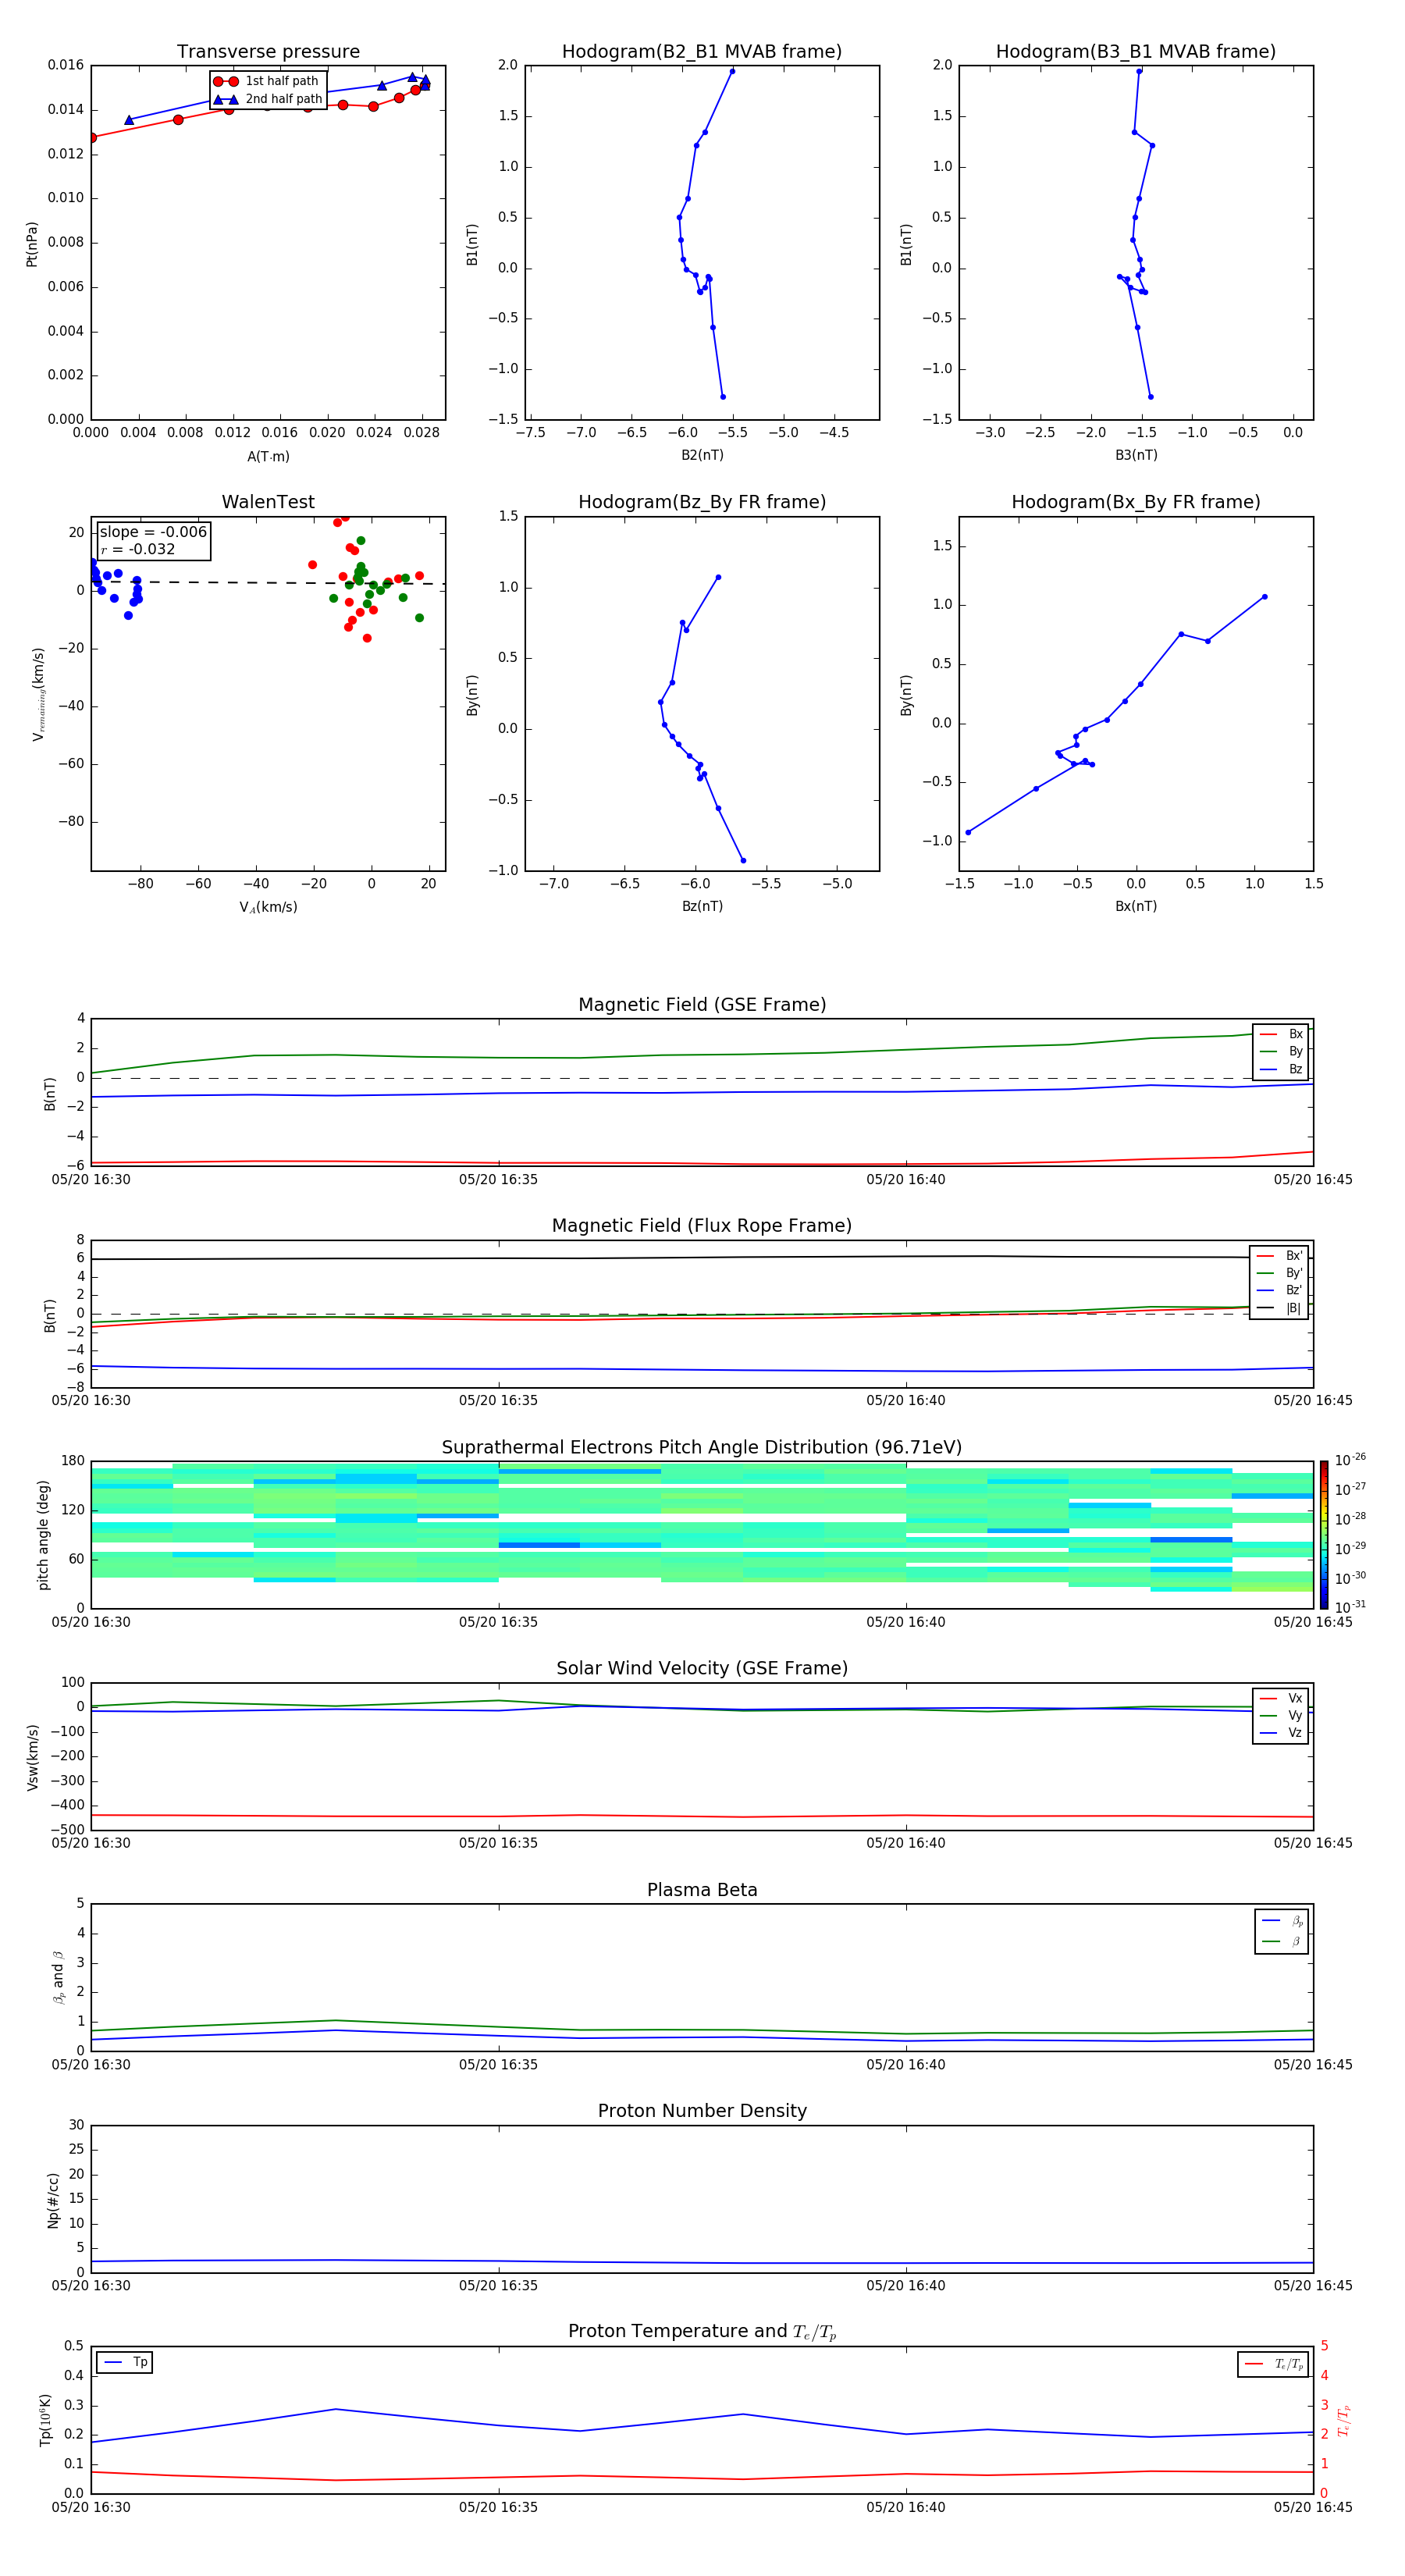Click the Bx' legend entry in Flux Rope plot

pyautogui.click(x=1279, y=1256)
